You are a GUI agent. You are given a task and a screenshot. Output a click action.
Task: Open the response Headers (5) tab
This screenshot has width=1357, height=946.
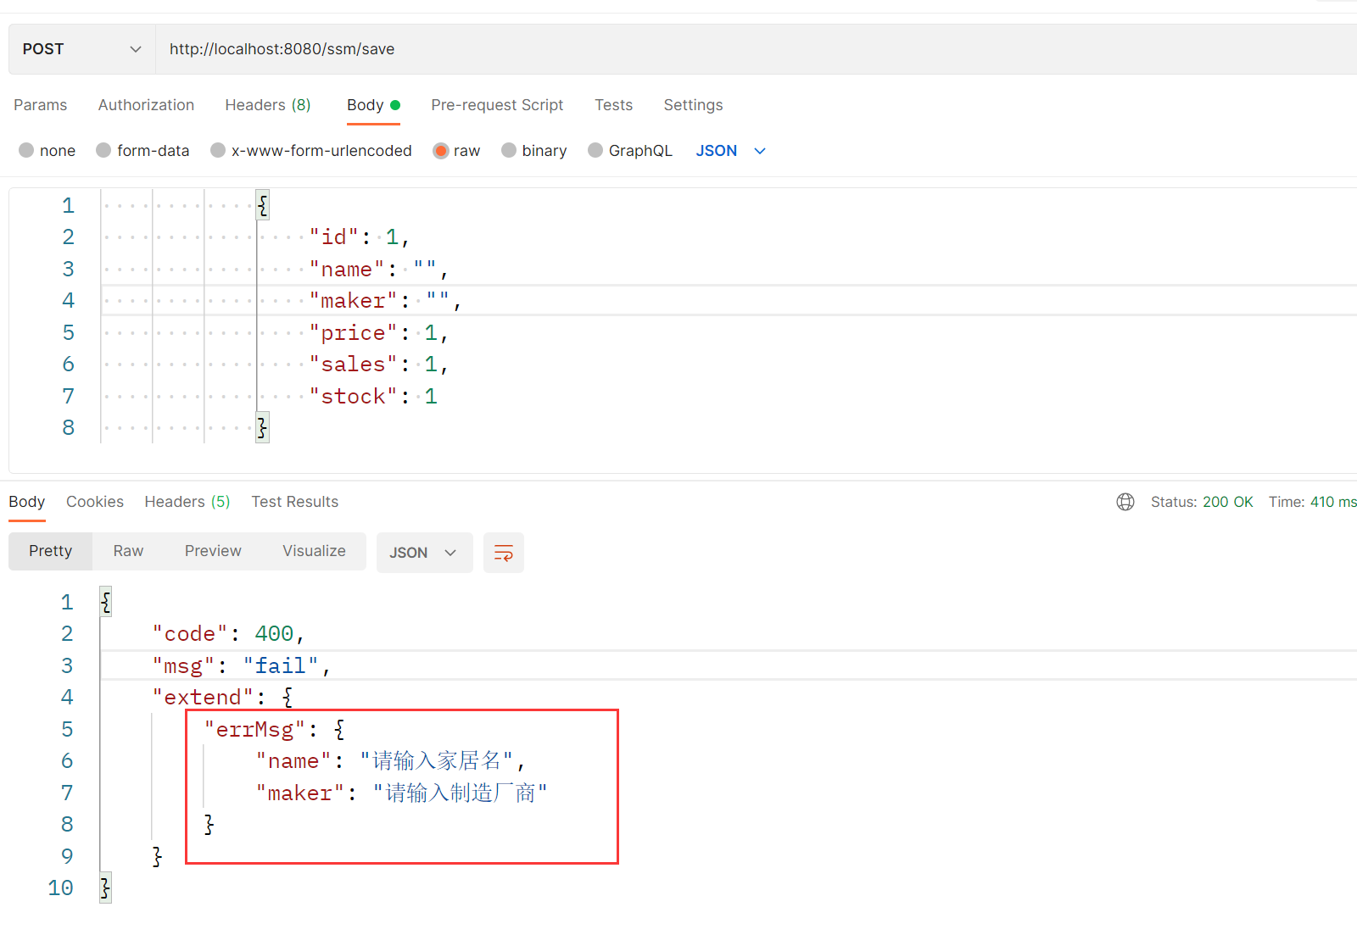point(187,502)
